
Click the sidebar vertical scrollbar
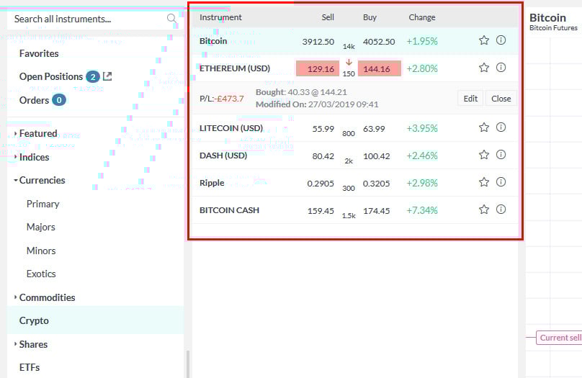pos(188,364)
